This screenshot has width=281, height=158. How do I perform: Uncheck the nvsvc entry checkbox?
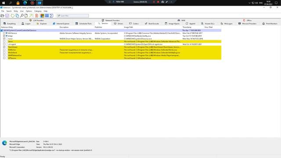point(4,39)
